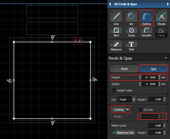Switch to Pool mode
170x139 pixels.
pyautogui.click(x=124, y=69)
